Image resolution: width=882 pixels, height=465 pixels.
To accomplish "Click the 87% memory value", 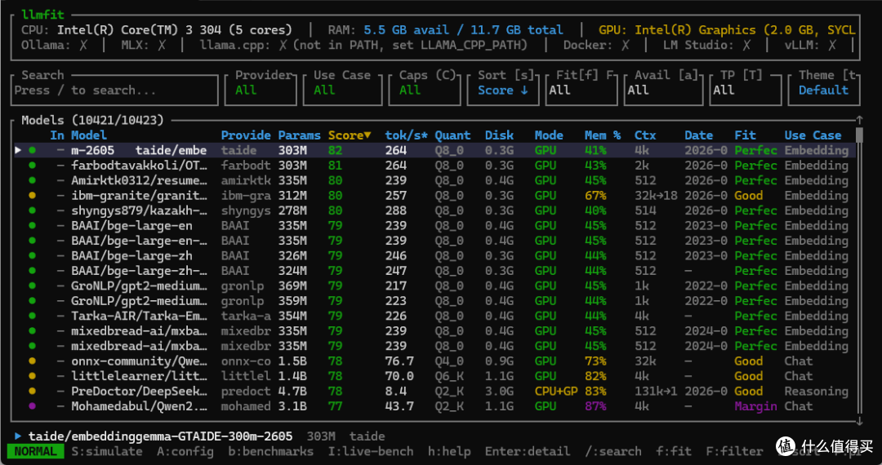I will pyautogui.click(x=595, y=406).
